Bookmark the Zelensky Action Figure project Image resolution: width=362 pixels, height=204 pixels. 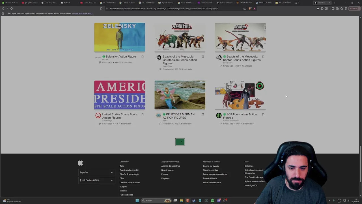(x=143, y=57)
